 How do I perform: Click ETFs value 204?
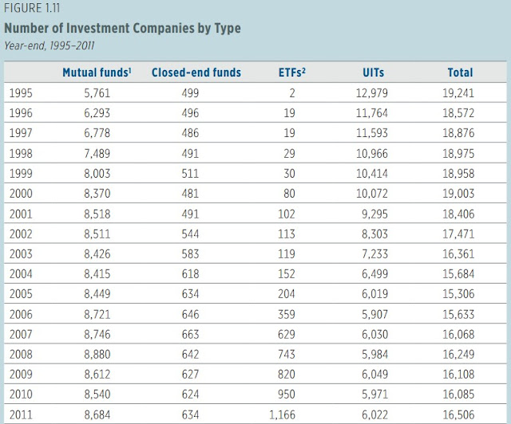(x=287, y=294)
